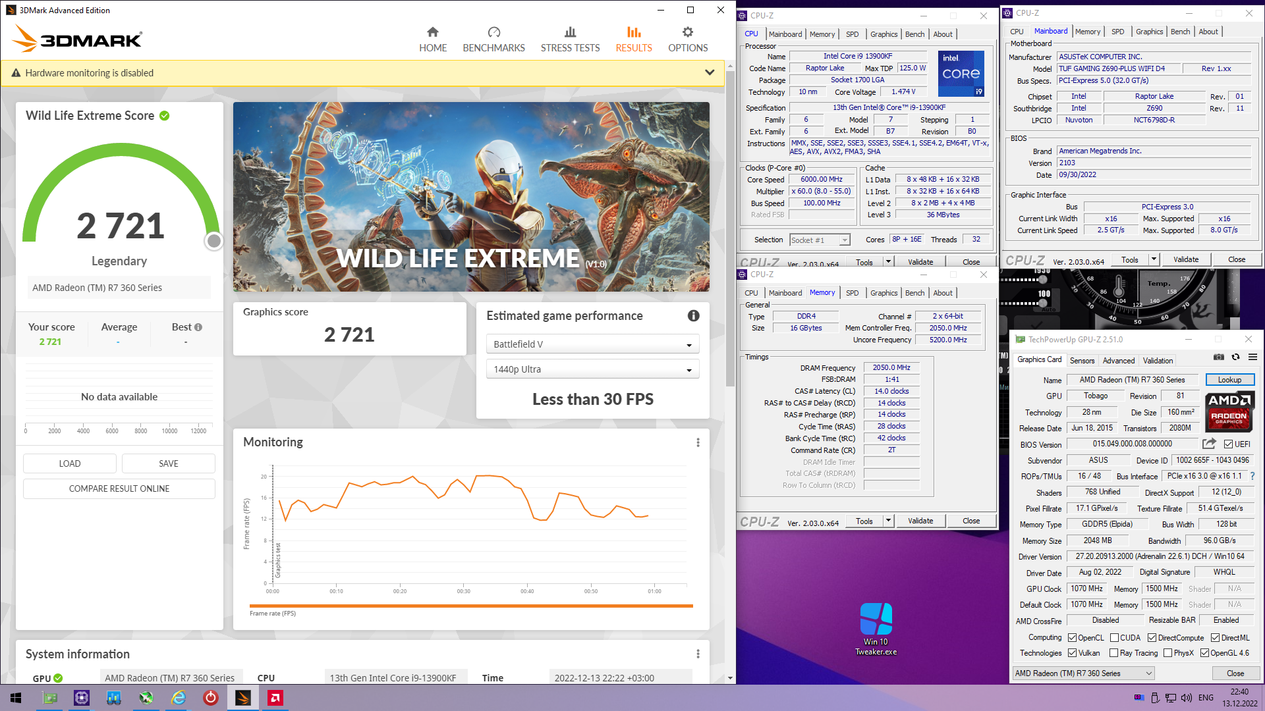Open the GPU-Z hamburger menu

click(1252, 357)
